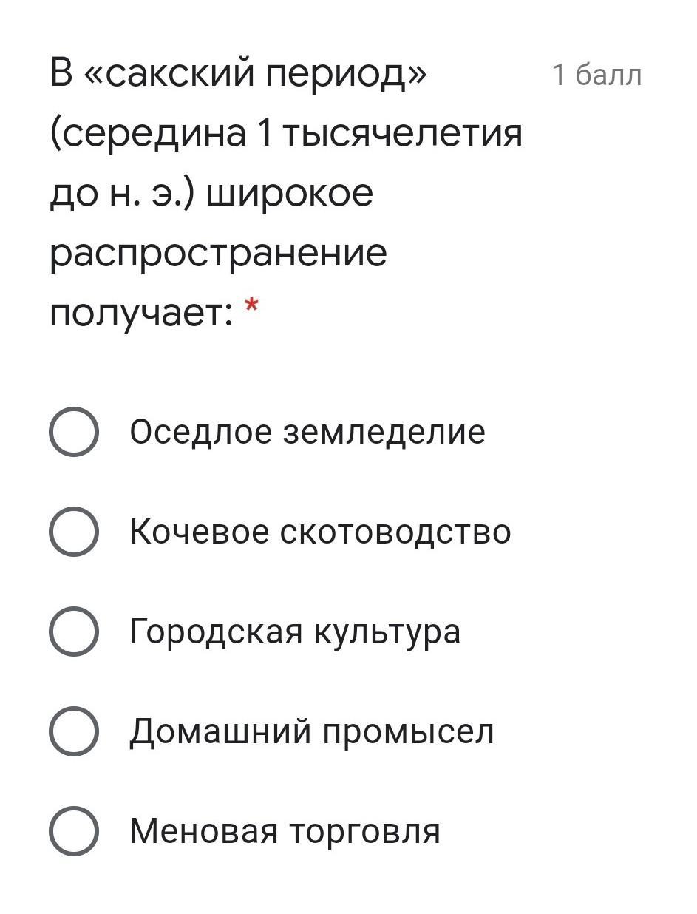Pick the Домашний промысел radio circle
Viewport: 697px width, 914px height.
[x=74, y=731]
